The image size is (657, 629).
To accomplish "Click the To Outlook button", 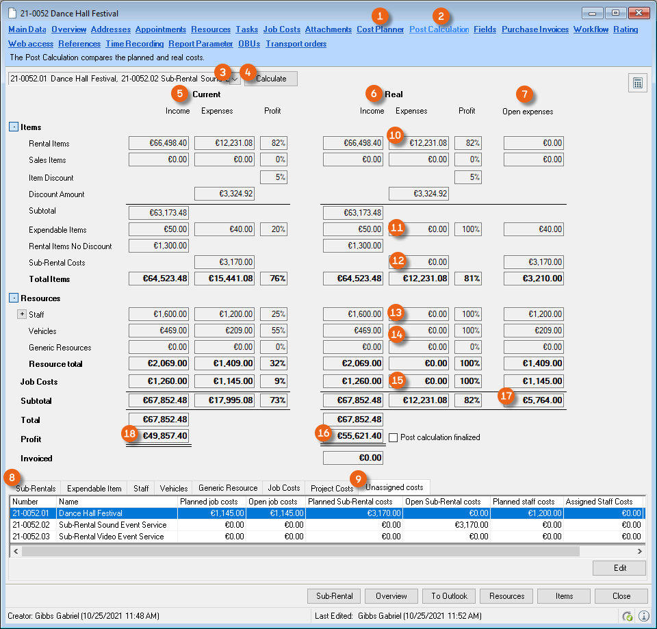I will (449, 595).
